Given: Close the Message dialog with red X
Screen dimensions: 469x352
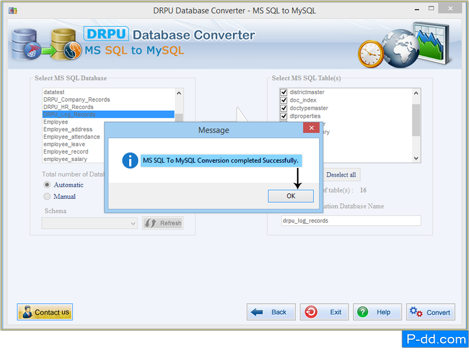Looking at the screenshot, I should [311, 128].
